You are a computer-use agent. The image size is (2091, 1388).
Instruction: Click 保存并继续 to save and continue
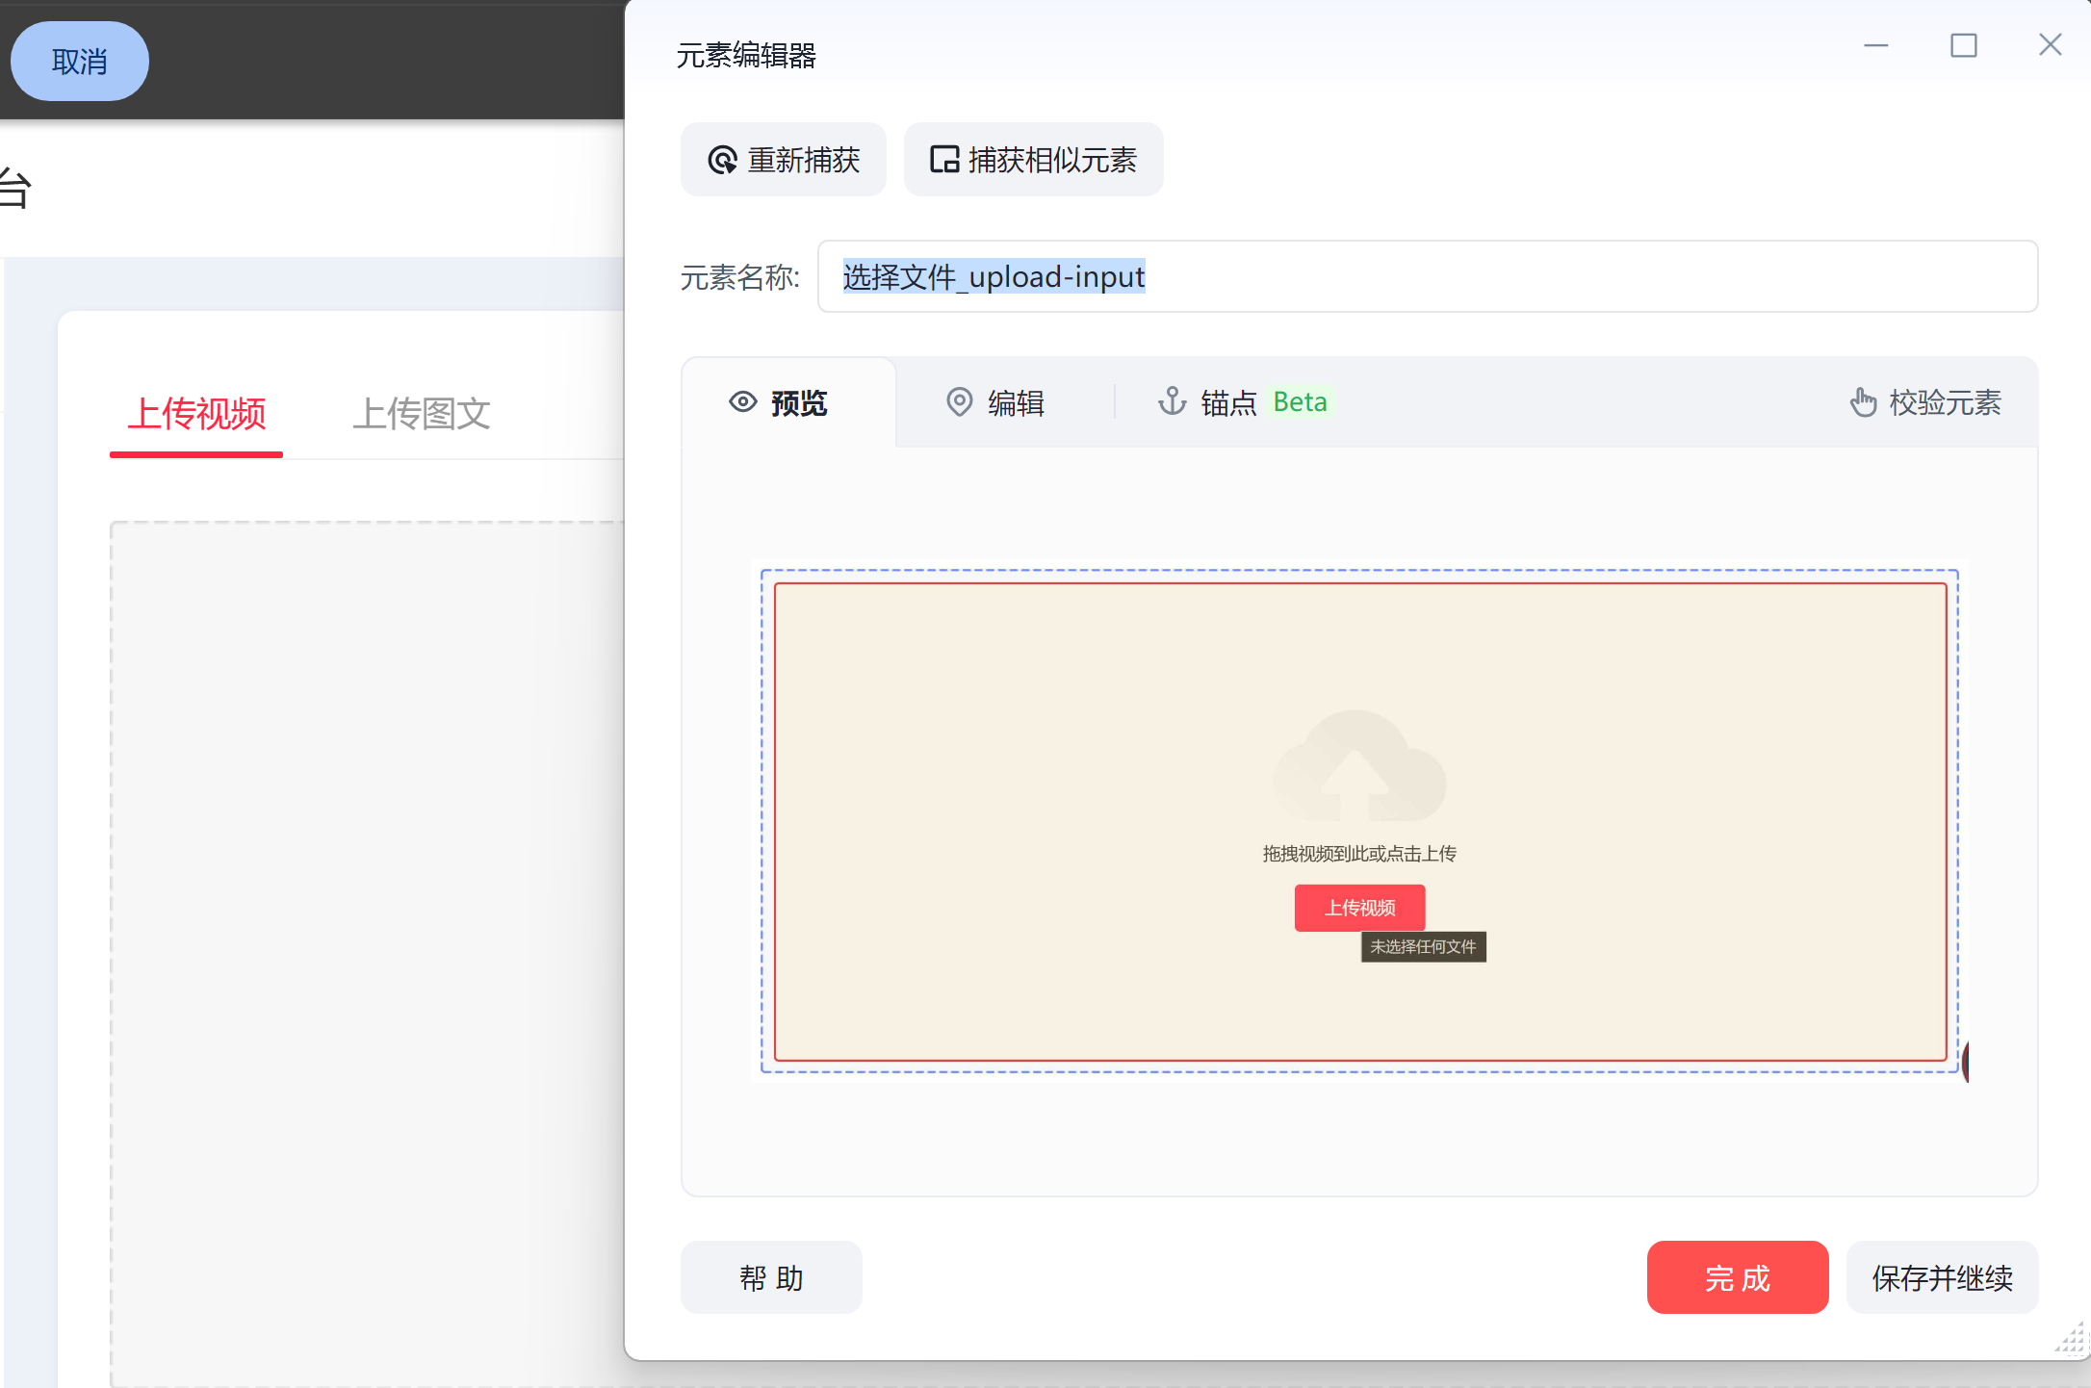tap(1942, 1277)
